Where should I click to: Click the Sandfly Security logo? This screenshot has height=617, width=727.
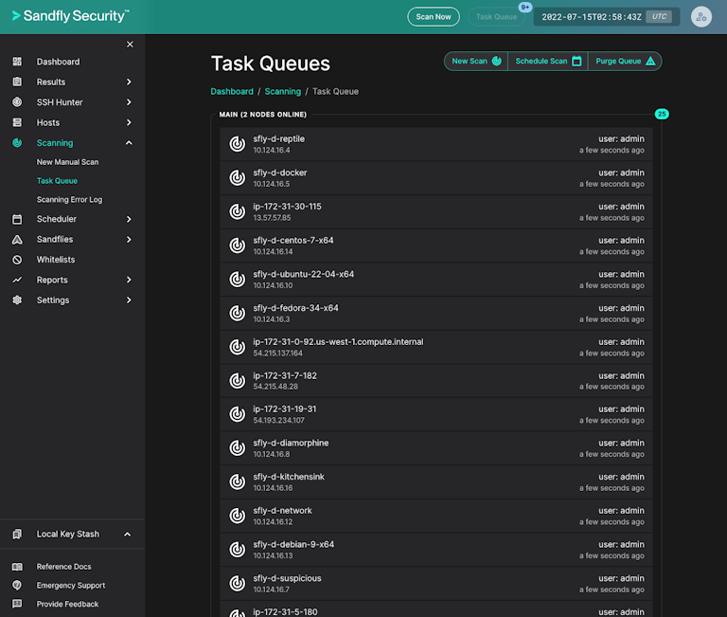point(70,16)
